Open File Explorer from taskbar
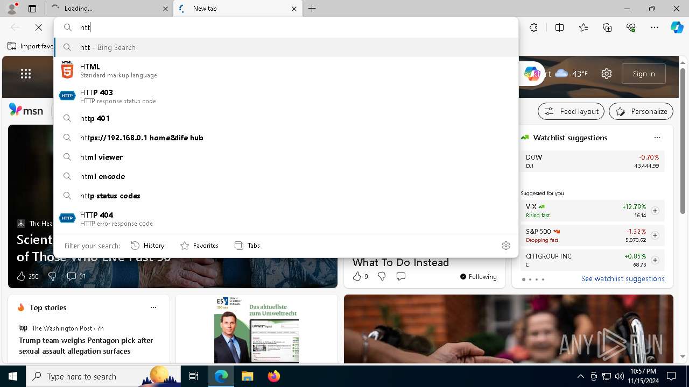The height and width of the screenshot is (387, 689). coord(247,376)
